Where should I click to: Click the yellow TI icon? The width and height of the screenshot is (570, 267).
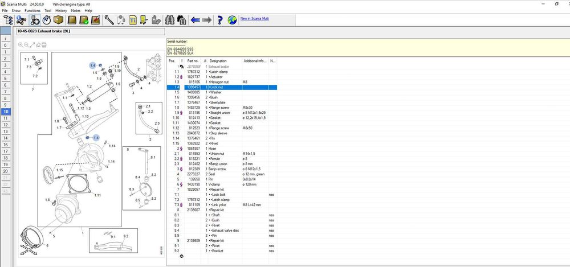coord(133,21)
